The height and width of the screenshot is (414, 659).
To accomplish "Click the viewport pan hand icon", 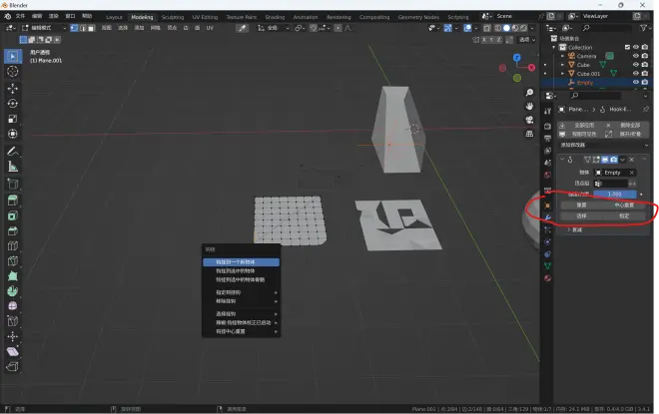I will pos(529,106).
